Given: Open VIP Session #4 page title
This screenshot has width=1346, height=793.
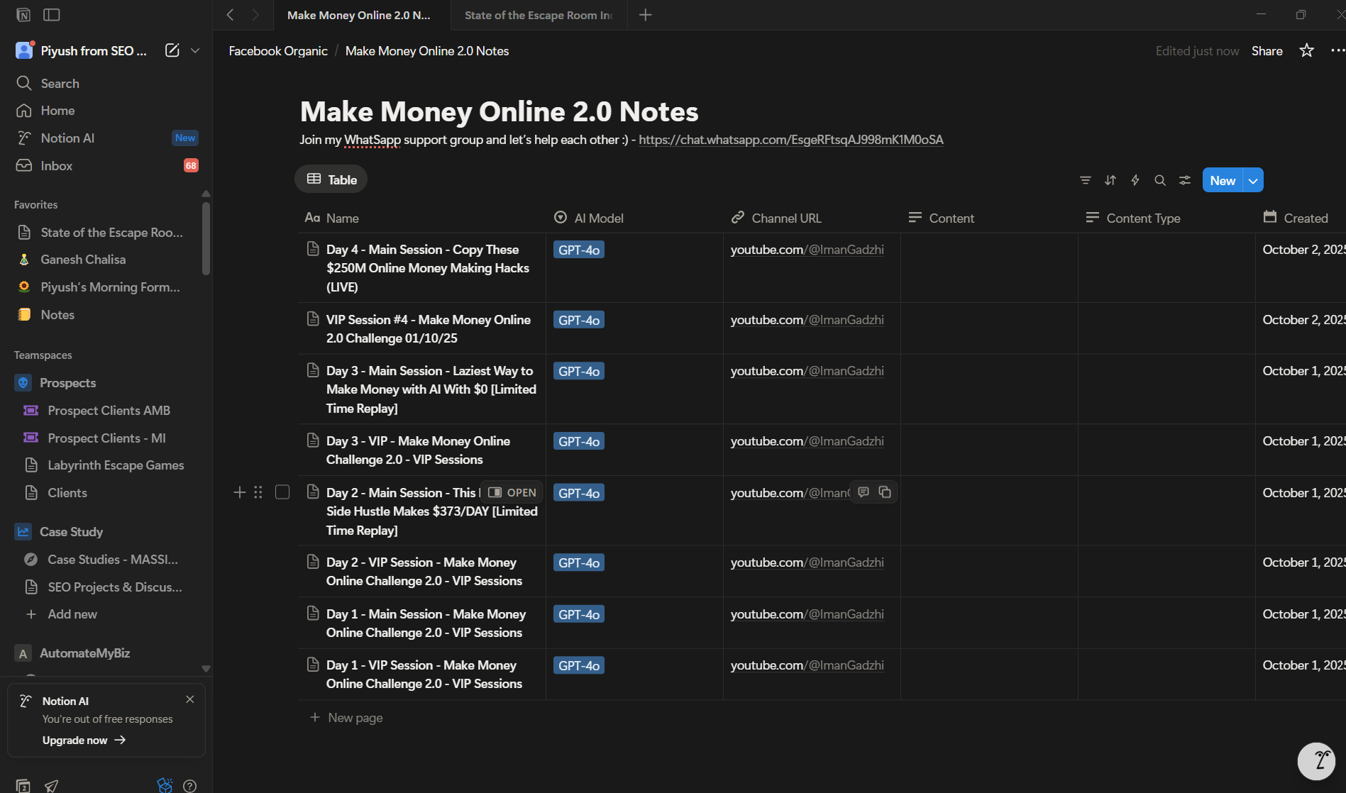Looking at the screenshot, I should pyautogui.click(x=429, y=329).
